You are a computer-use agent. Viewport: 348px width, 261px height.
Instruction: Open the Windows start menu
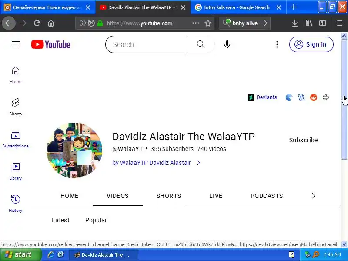point(20,254)
